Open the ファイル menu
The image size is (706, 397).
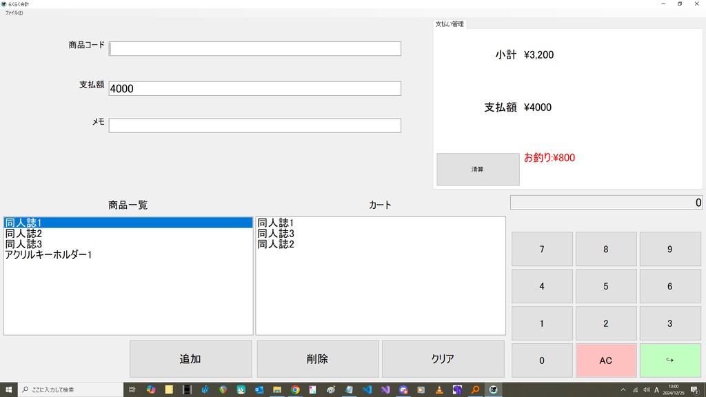click(x=14, y=13)
